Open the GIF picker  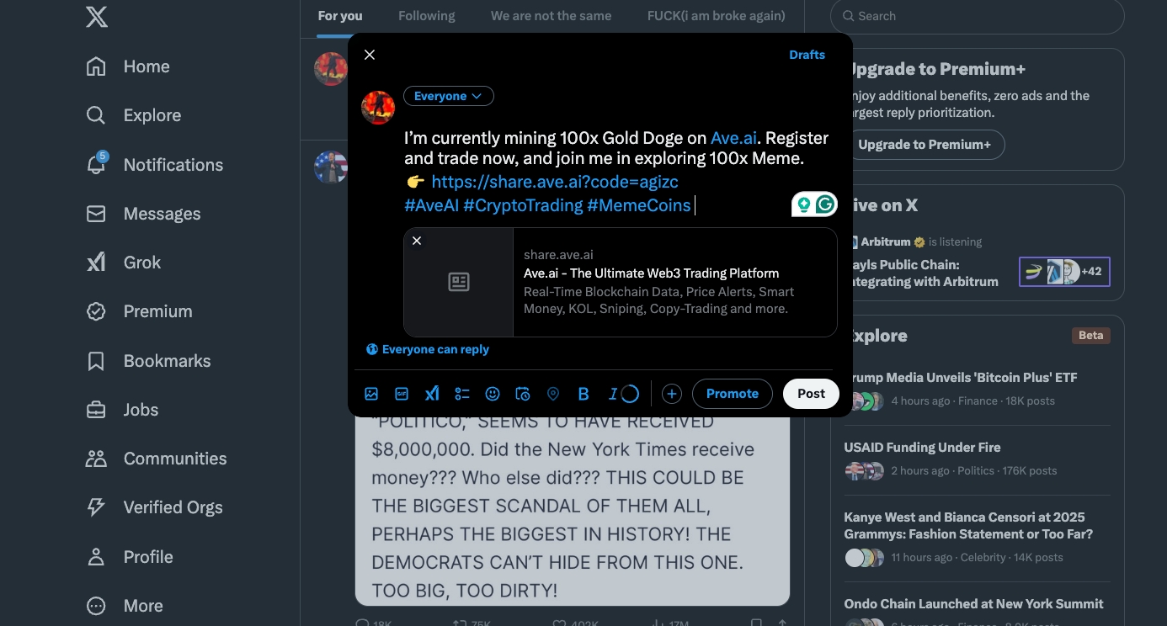click(x=402, y=394)
